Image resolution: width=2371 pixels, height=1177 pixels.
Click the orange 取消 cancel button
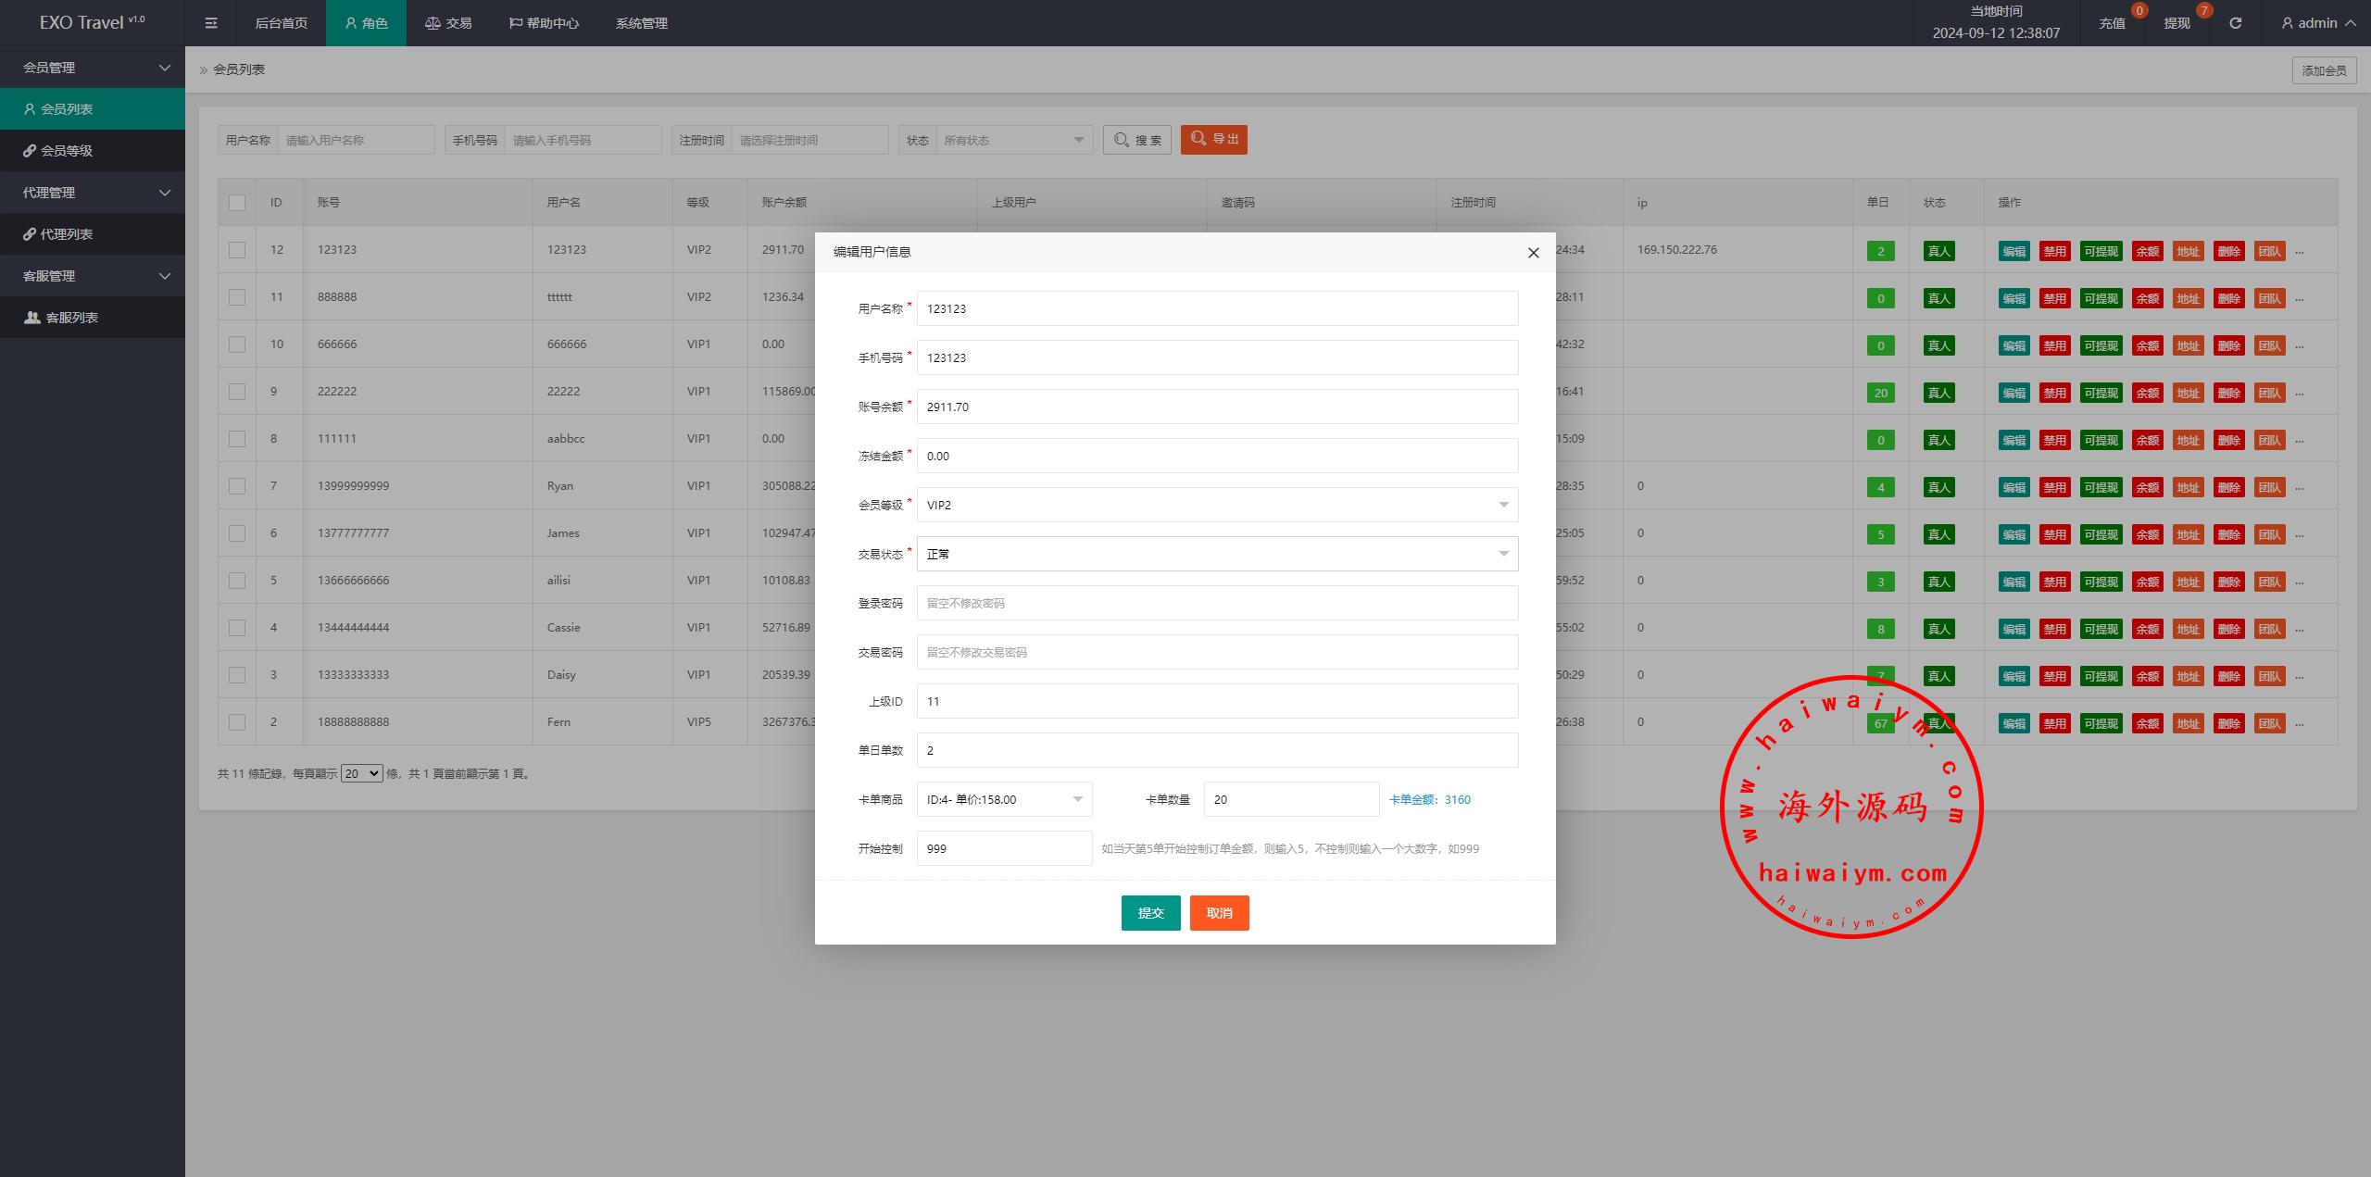[x=1219, y=913]
